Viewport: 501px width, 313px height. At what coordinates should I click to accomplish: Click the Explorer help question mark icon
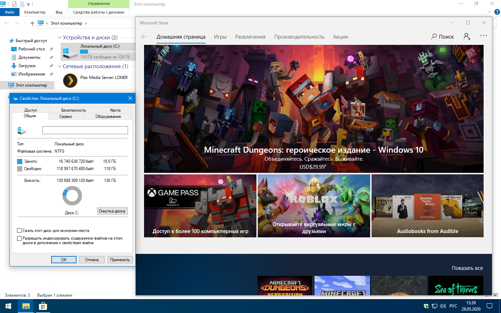497,12
